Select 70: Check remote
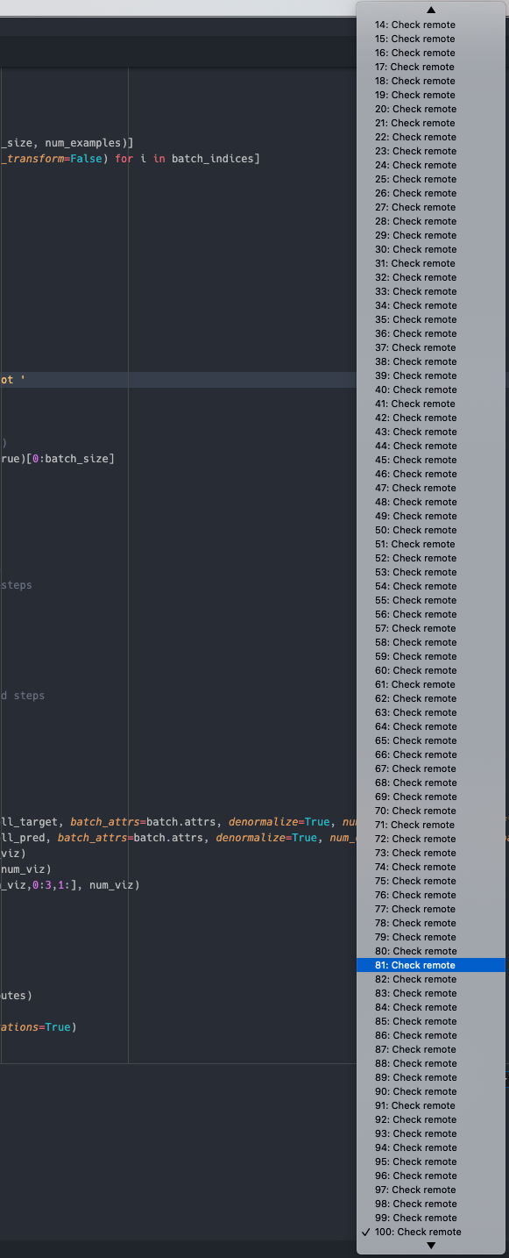Image resolution: width=509 pixels, height=1258 pixels. 431,811
